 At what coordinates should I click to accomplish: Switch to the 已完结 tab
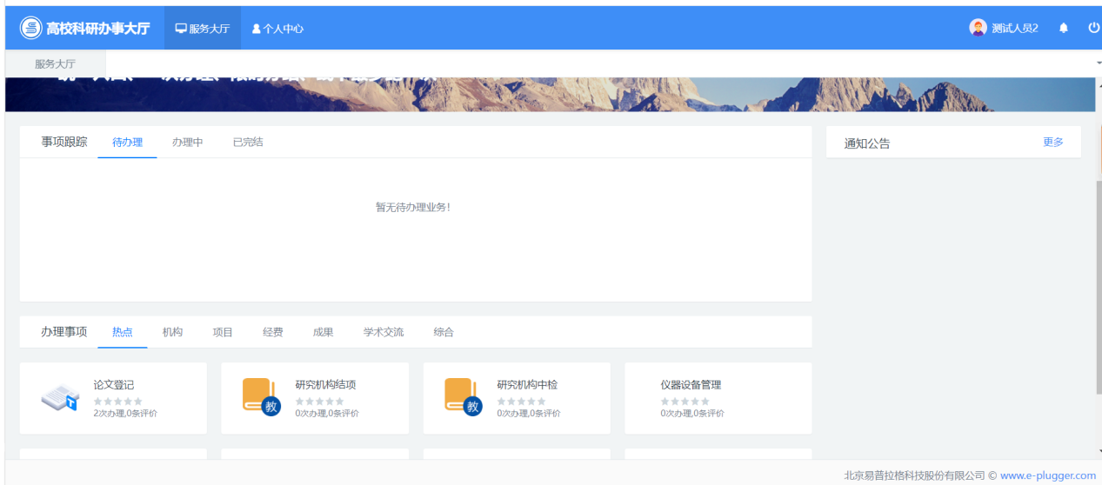[x=248, y=143]
